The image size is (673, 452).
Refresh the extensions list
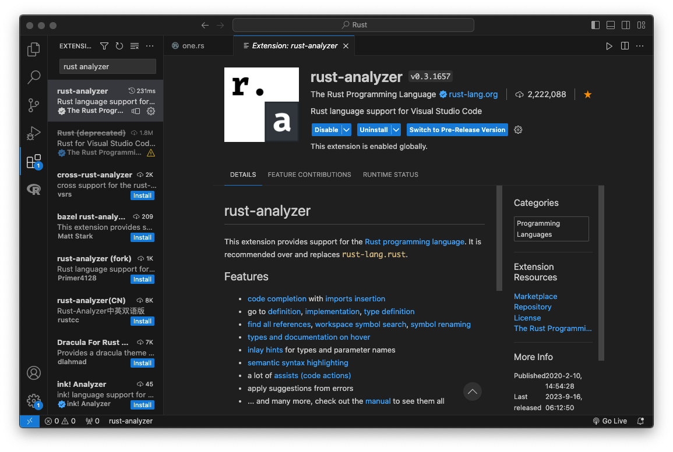pyautogui.click(x=119, y=46)
